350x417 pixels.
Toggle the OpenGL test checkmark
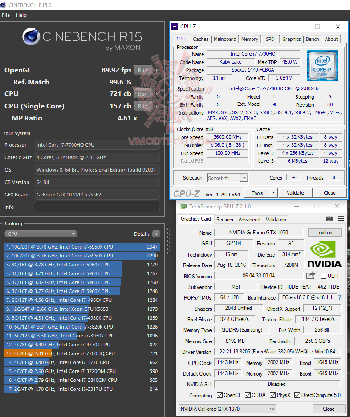tap(158, 70)
